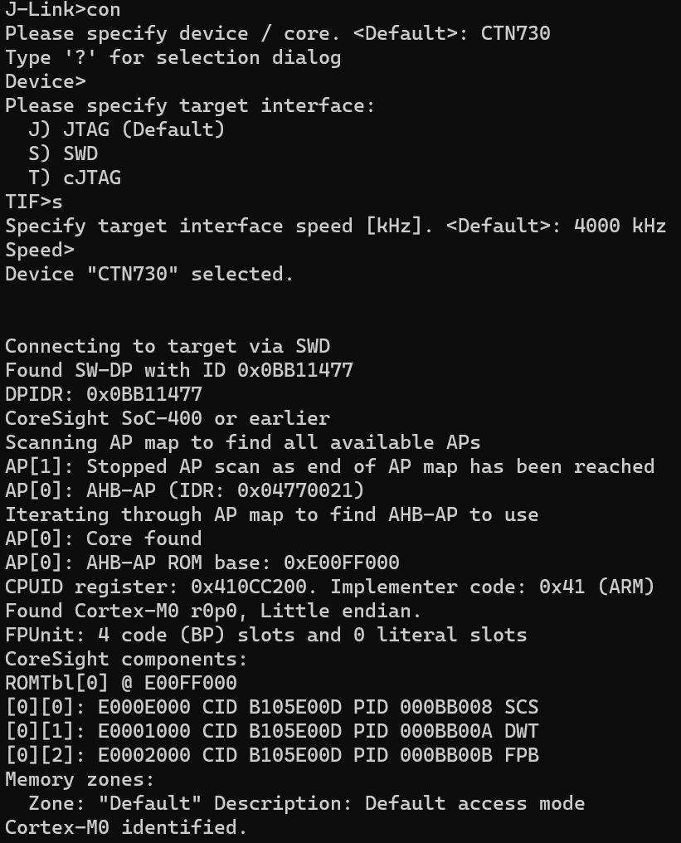Click the "AP[0]: Core found" line
The image size is (681, 843).
coord(103,538)
